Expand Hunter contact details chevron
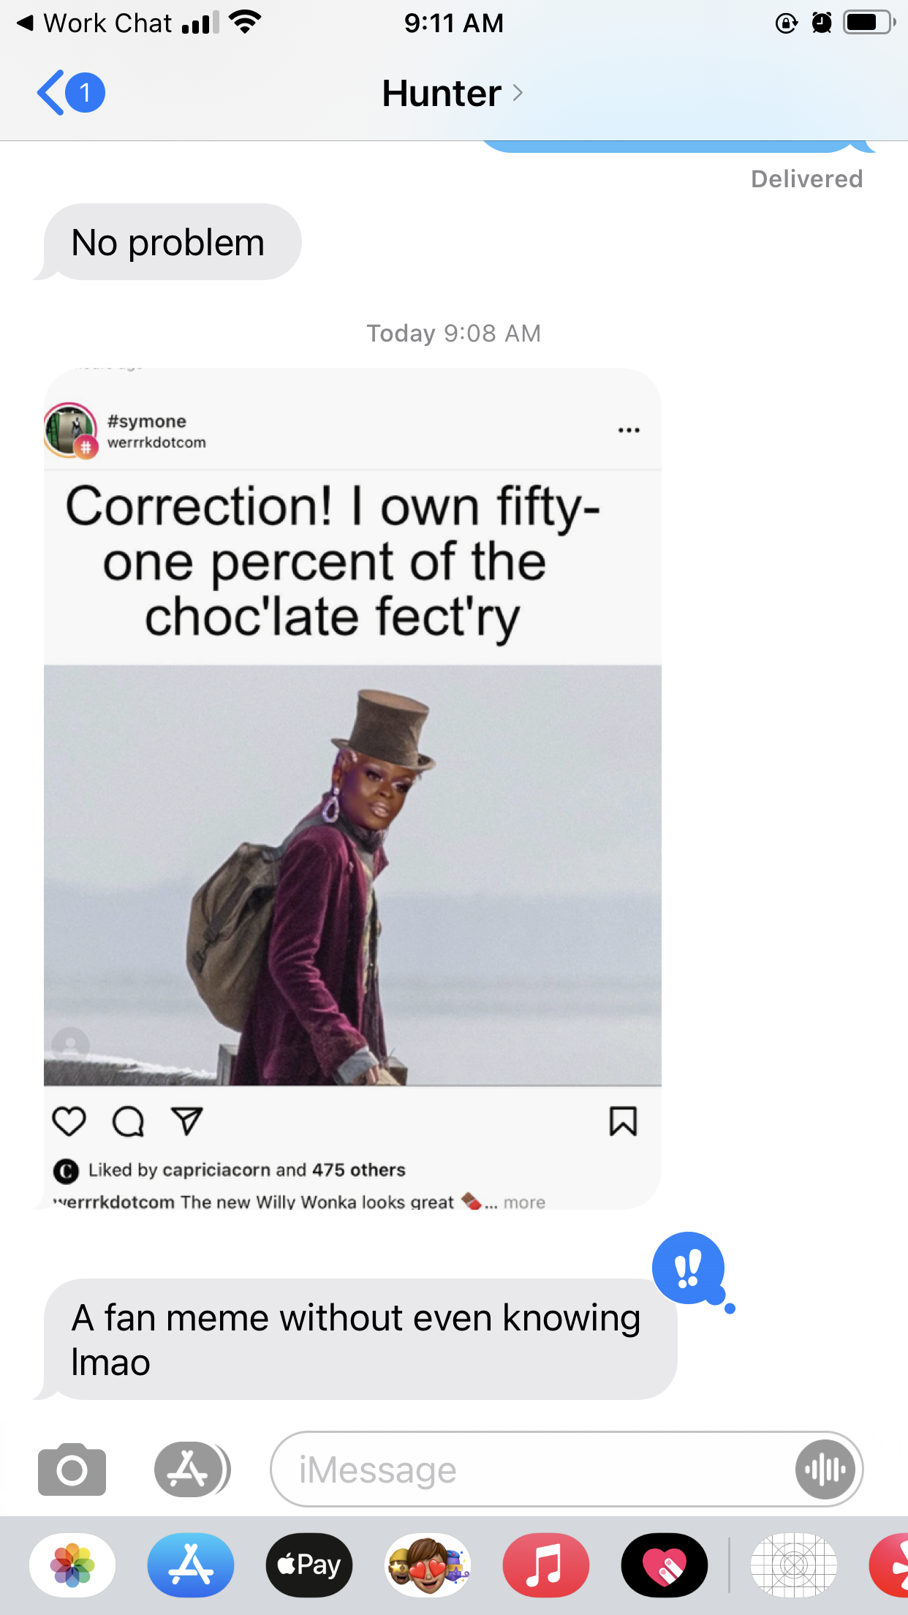 click(518, 93)
